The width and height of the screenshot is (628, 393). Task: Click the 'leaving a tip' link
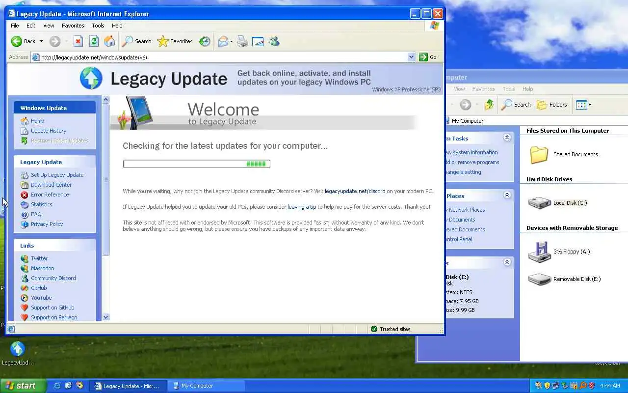pos(302,207)
